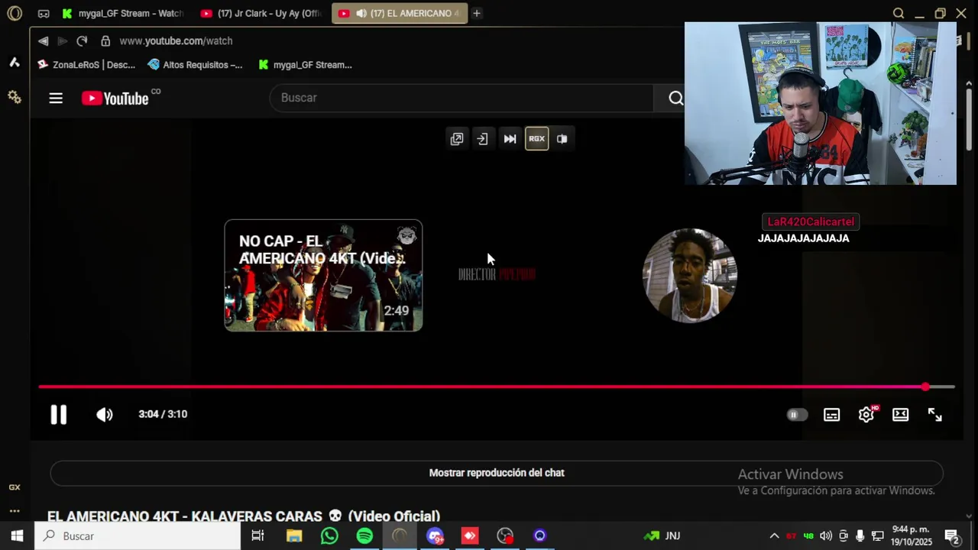The height and width of the screenshot is (550, 978).
Task: Click the Windows taskbar Buscar box
Action: click(x=138, y=535)
